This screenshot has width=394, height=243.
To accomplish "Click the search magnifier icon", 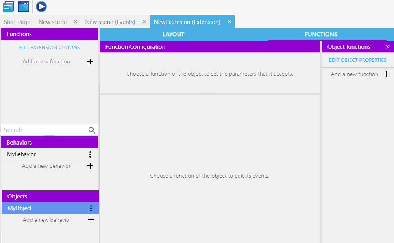I will point(92,130).
